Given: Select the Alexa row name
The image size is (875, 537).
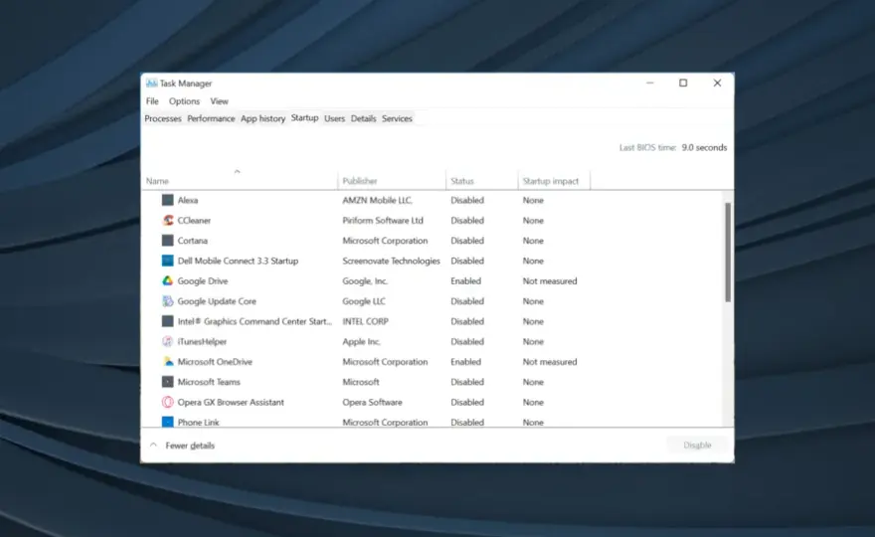Looking at the screenshot, I should pyautogui.click(x=188, y=200).
